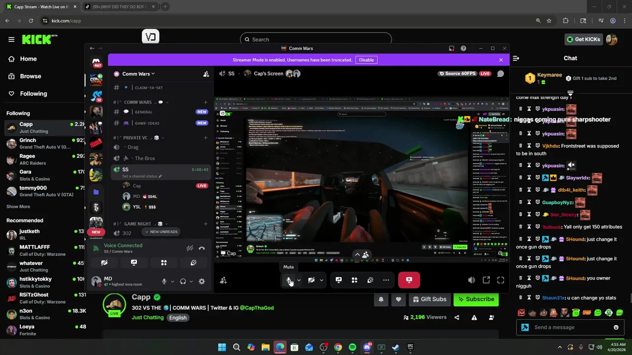
Task: Open GAME-IDEAS text channel
Action: 160,123
